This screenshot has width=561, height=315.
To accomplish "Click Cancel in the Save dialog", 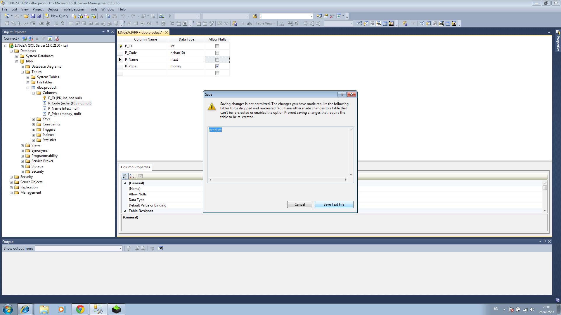I will pos(299,204).
